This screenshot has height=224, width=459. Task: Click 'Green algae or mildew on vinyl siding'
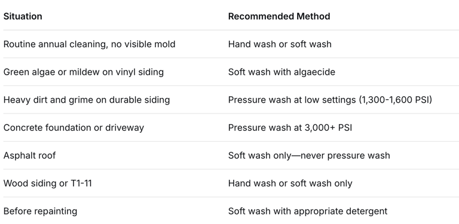[84, 72]
